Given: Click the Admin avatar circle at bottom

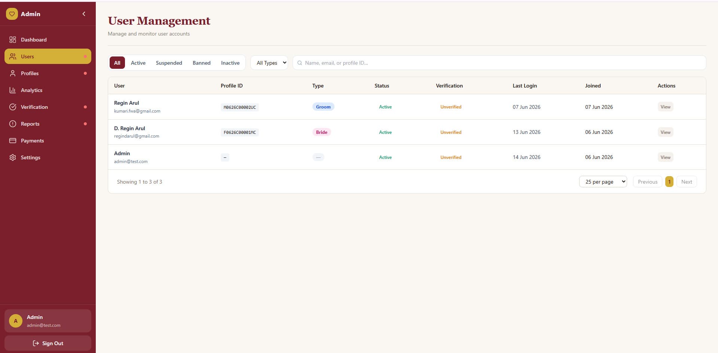Looking at the screenshot, I should (x=16, y=321).
